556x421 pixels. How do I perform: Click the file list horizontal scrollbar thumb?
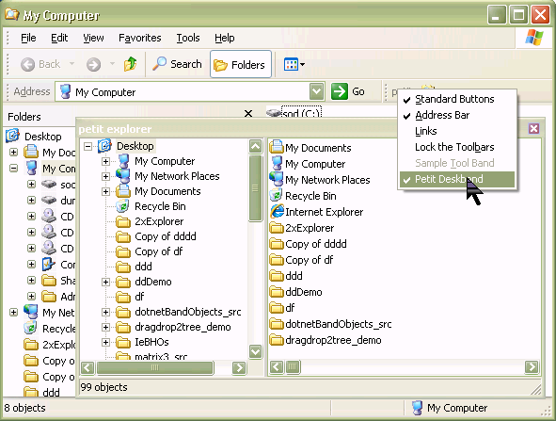click(x=293, y=366)
